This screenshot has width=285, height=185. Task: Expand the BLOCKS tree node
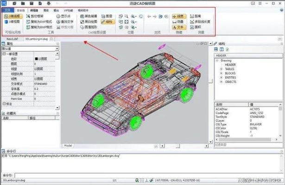point(221,73)
